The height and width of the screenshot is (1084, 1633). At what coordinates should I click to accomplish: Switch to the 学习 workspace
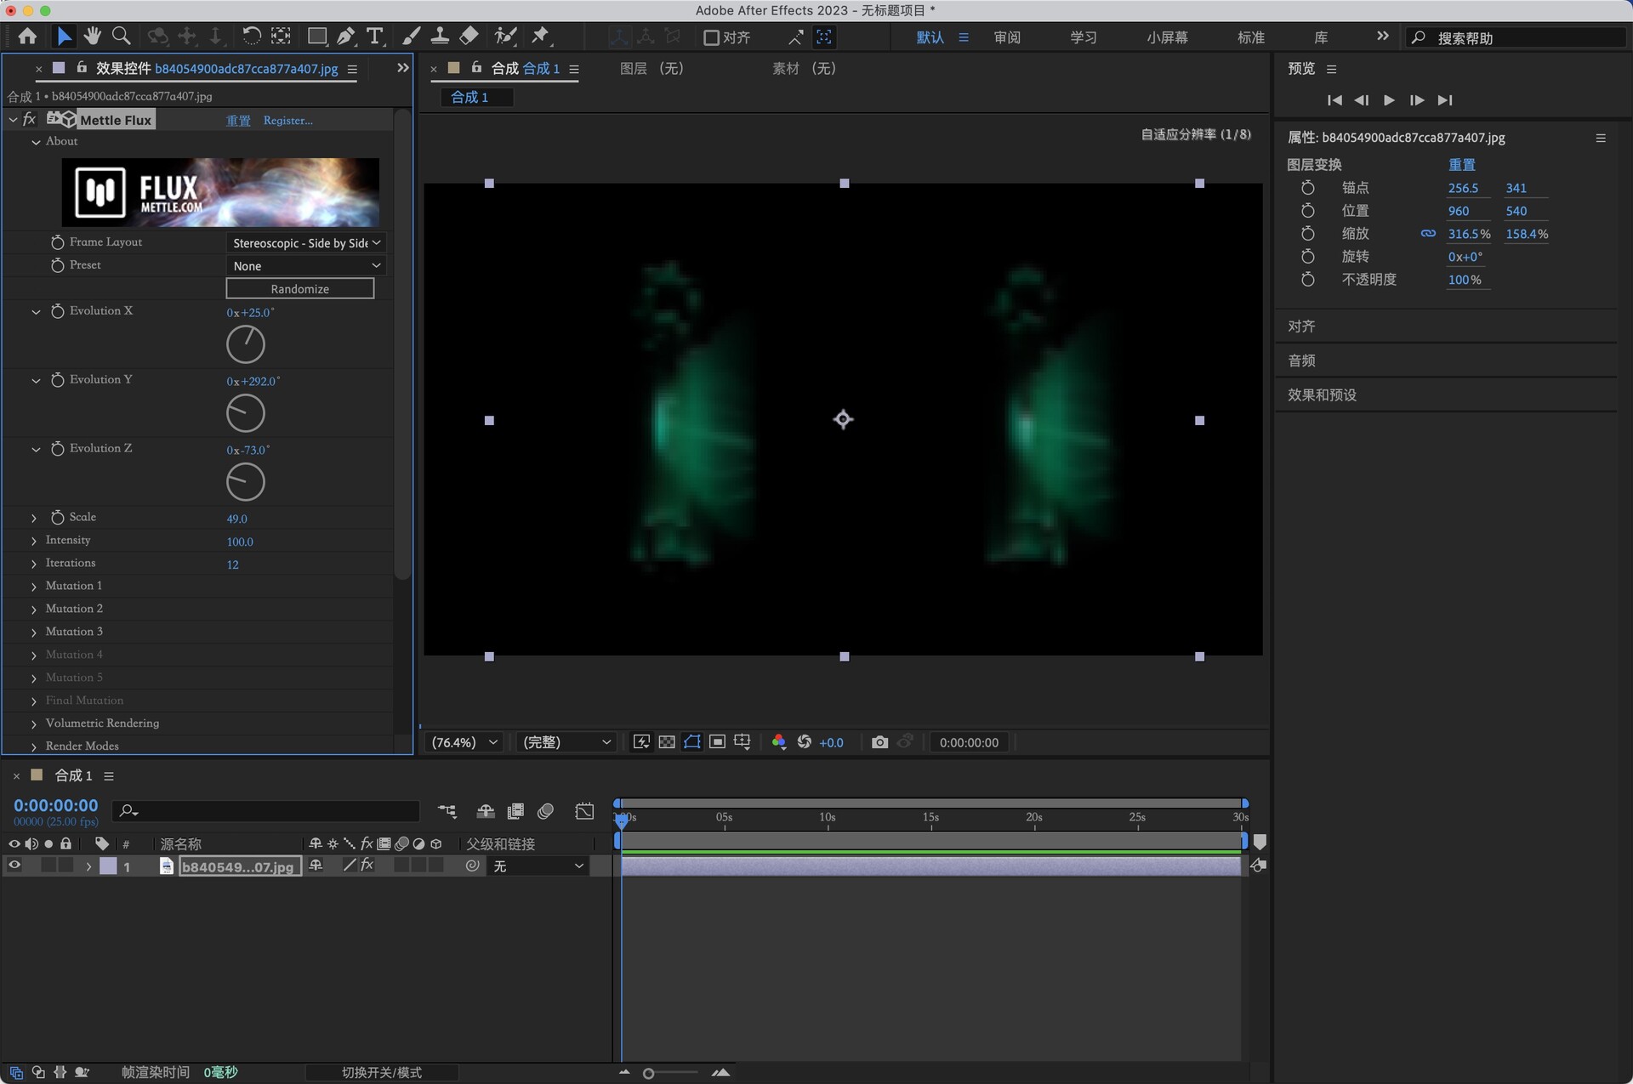1083,37
